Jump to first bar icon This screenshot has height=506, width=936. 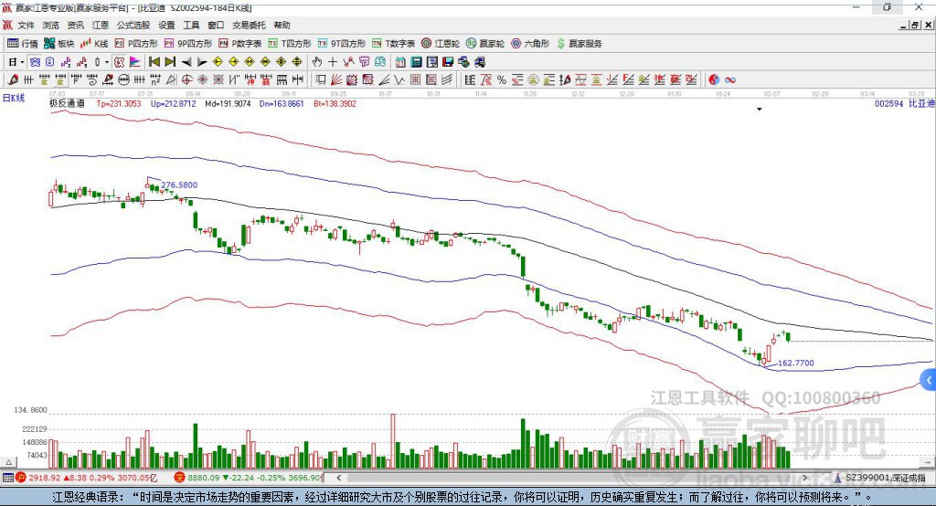(154, 62)
